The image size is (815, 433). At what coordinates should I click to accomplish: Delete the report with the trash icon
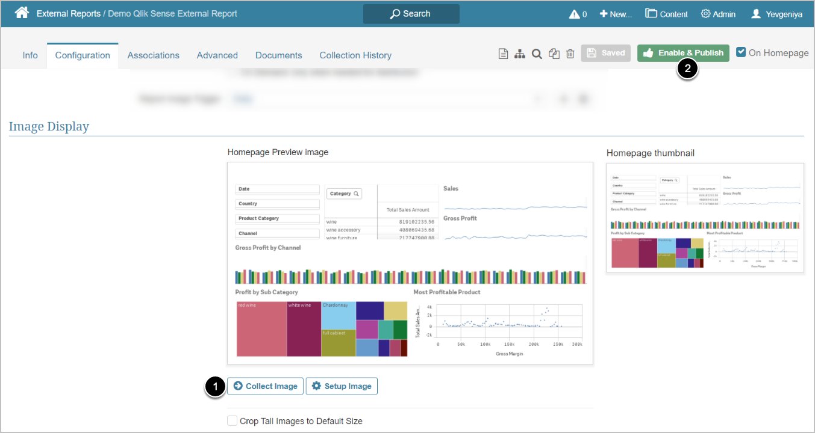click(570, 54)
